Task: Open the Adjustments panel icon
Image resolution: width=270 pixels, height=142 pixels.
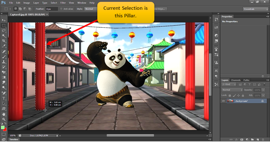Action: (x=216, y=36)
